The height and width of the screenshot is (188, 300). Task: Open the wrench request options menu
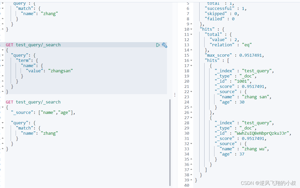click(x=164, y=45)
